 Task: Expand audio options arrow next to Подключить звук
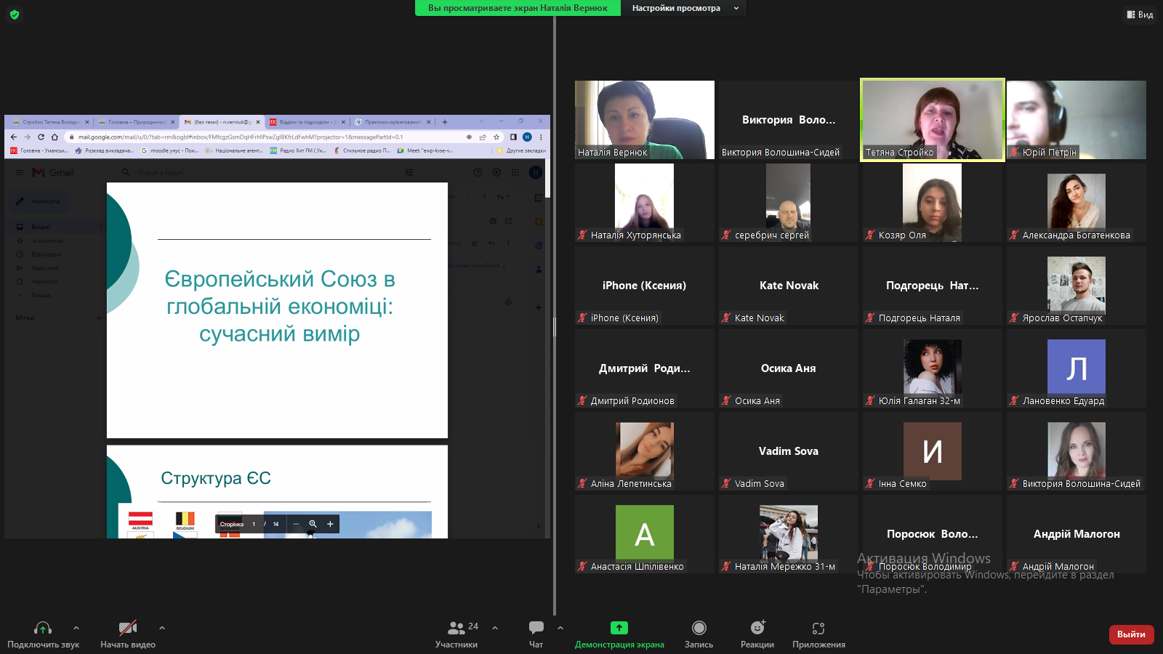pyautogui.click(x=76, y=628)
